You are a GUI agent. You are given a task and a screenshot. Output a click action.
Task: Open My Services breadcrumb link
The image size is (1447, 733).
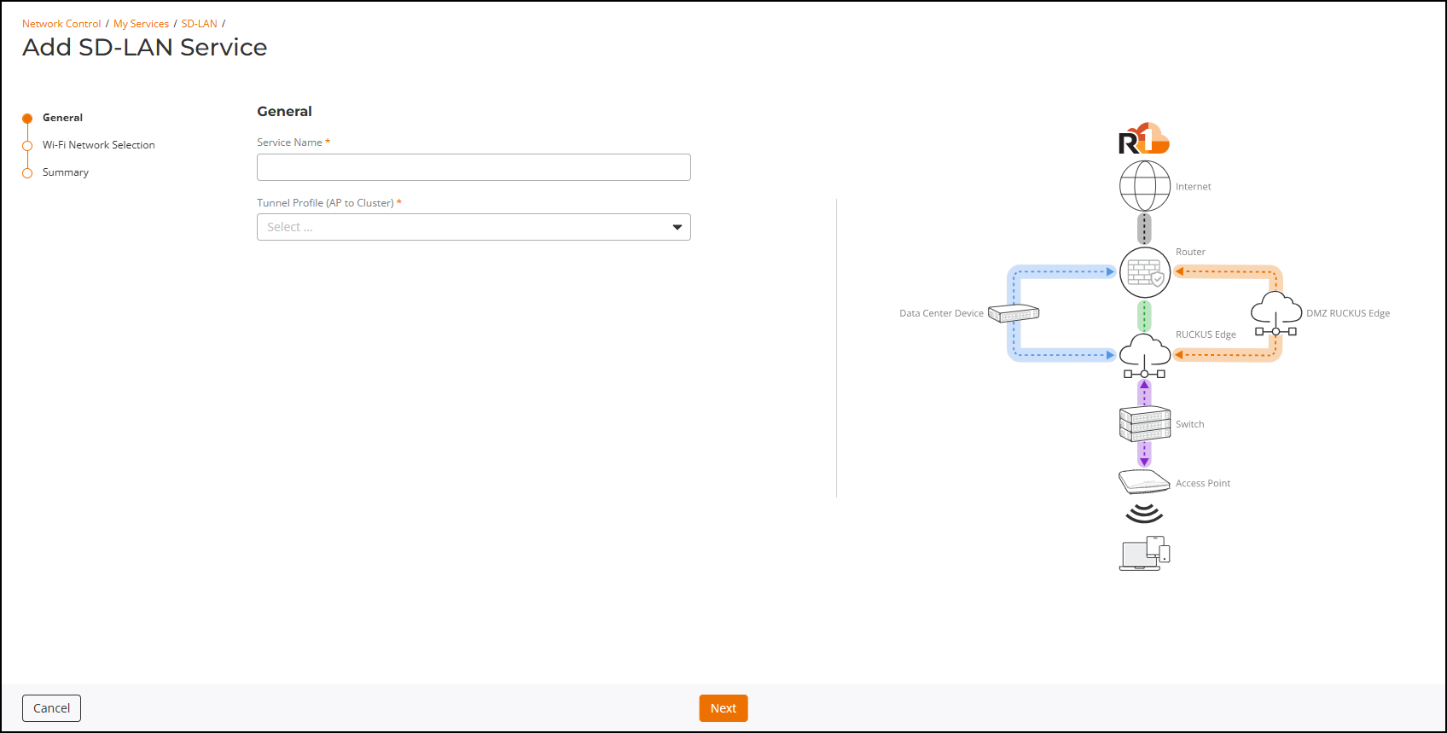tap(141, 24)
